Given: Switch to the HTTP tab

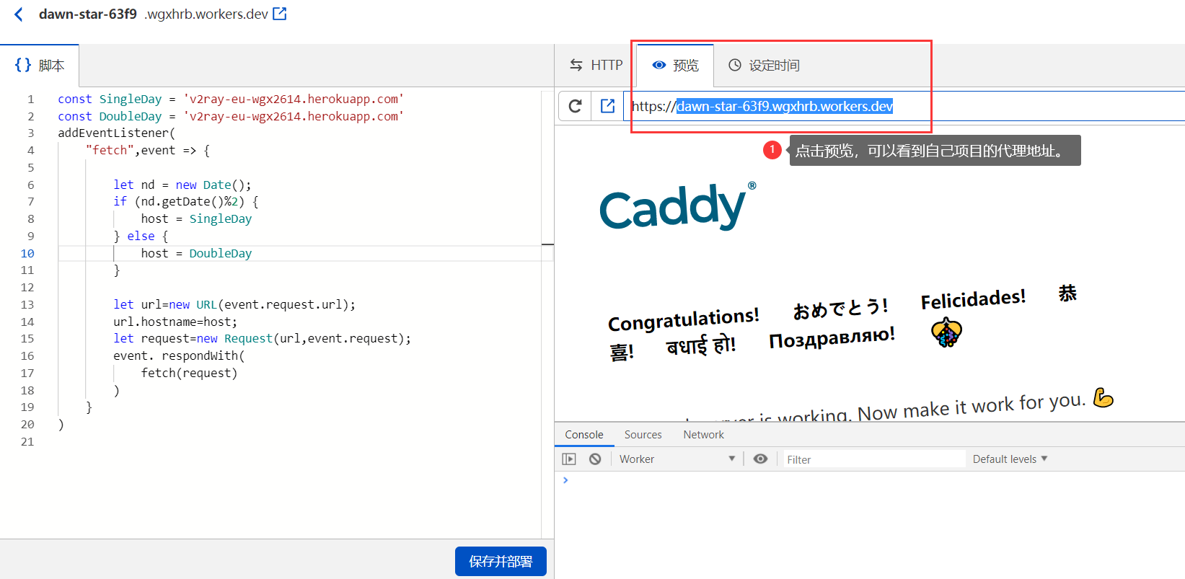Looking at the screenshot, I should 596,66.
